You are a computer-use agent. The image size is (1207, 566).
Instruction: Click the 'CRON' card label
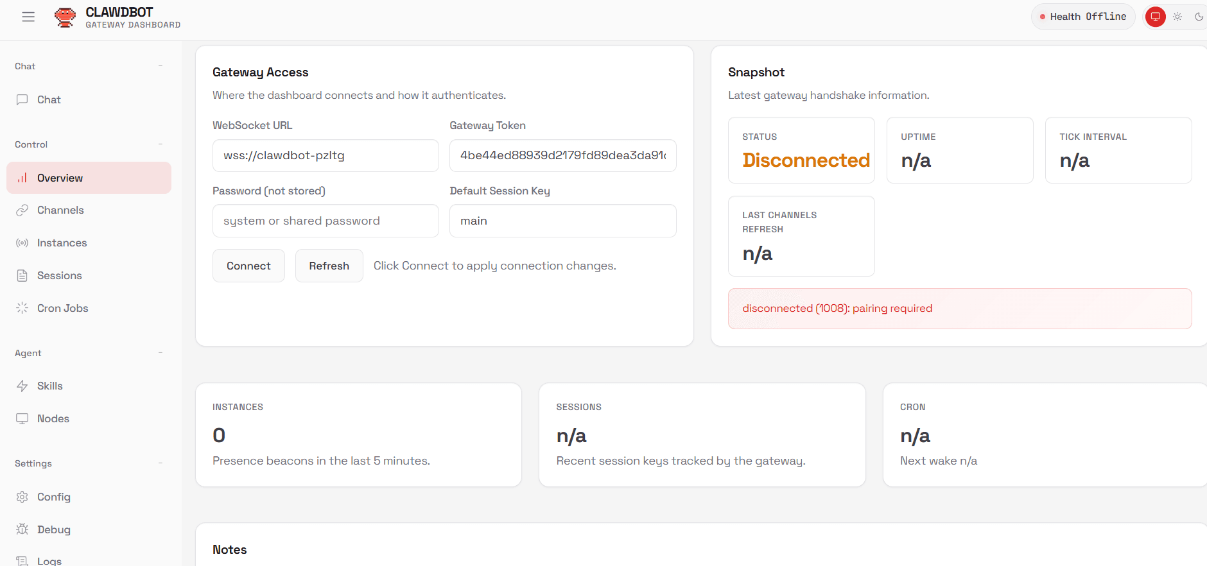click(x=912, y=407)
